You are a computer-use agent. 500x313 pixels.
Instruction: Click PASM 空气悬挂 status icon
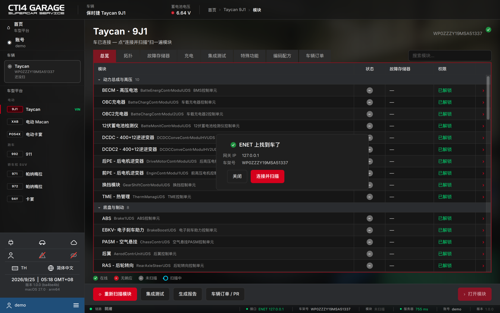click(370, 242)
